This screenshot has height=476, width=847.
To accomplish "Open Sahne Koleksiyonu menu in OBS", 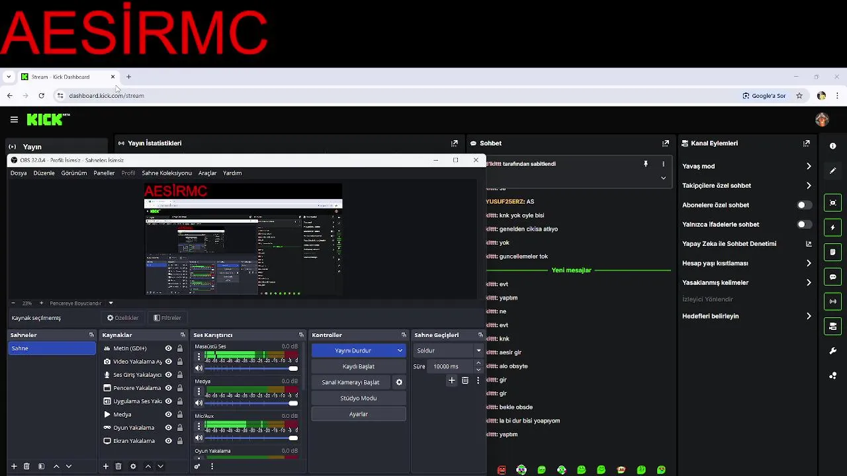I will tap(167, 173).
